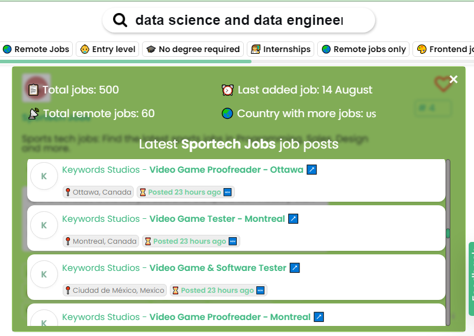Close the Sportech Jobs popup
This screenshot has width=474, height=336.
[x=453, y=79]
